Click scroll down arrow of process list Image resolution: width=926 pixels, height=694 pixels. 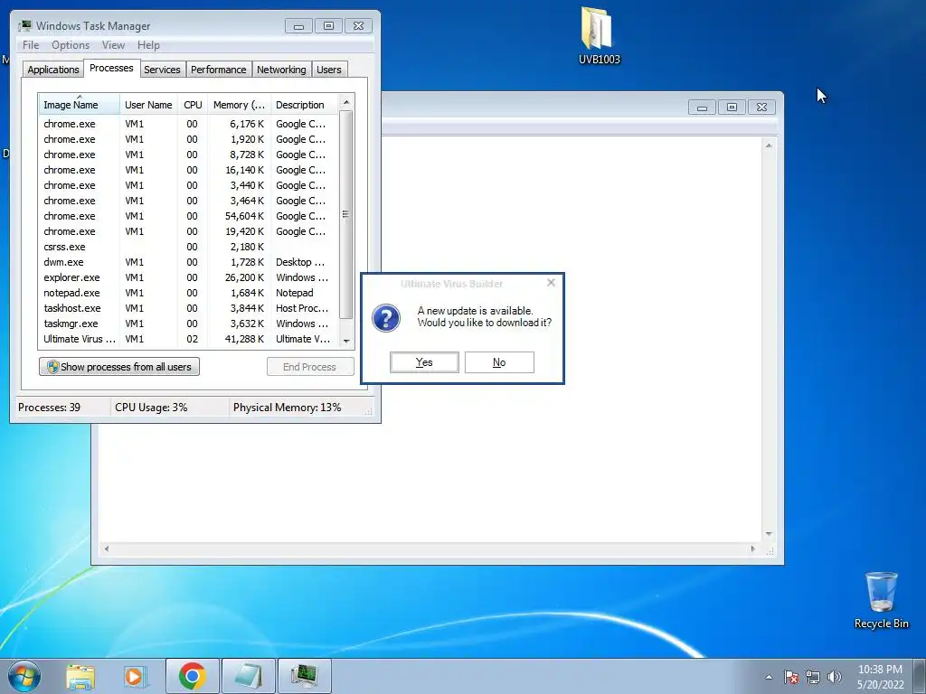tap(346, 341)
